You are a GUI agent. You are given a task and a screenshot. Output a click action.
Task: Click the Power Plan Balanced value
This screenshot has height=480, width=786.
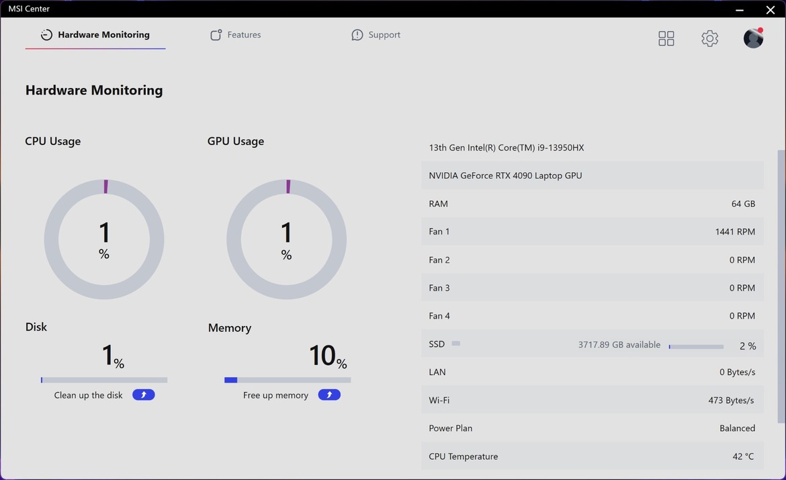[737, 428]
